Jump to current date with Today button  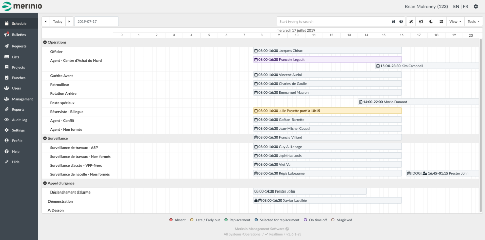click(58, 22)
